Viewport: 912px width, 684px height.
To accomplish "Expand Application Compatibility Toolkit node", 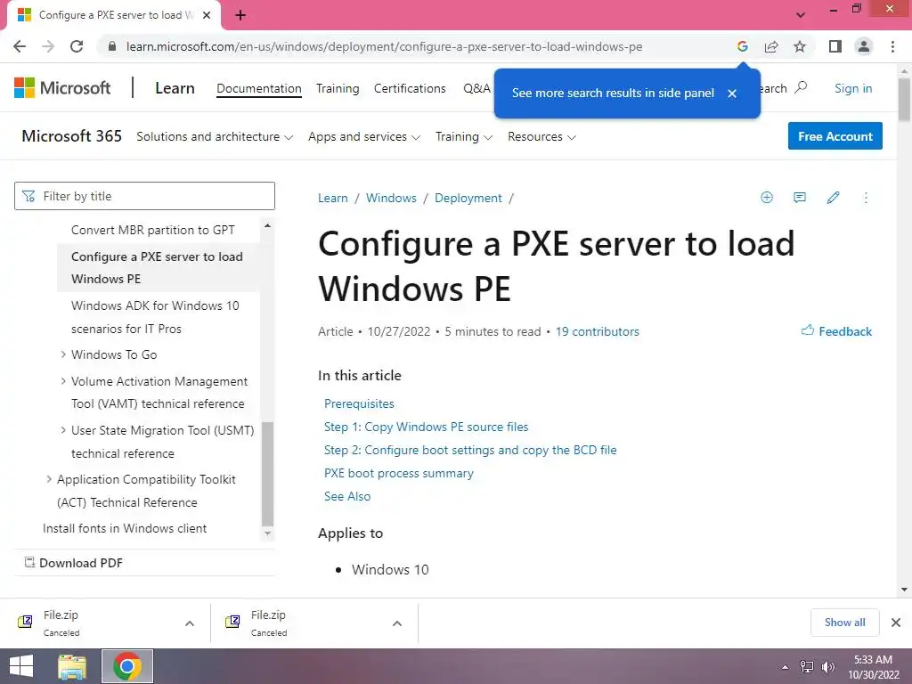I will pyautogui.click(x=50, y=479).
